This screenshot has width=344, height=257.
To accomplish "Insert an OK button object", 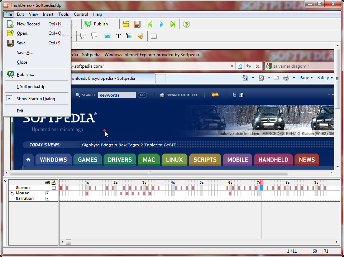I will pyautogui.click(x=107, y=36).
